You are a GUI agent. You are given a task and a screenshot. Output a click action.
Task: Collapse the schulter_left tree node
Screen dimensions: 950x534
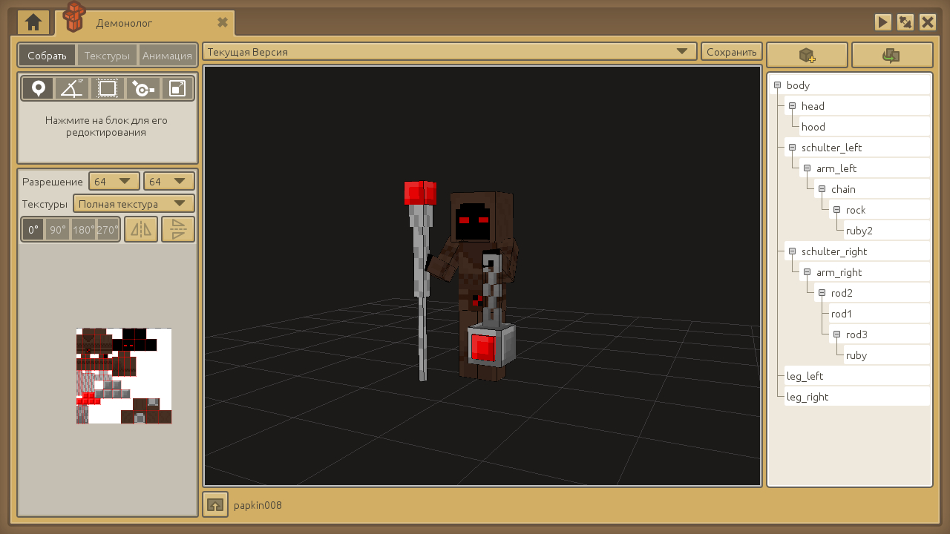[792, 148]
